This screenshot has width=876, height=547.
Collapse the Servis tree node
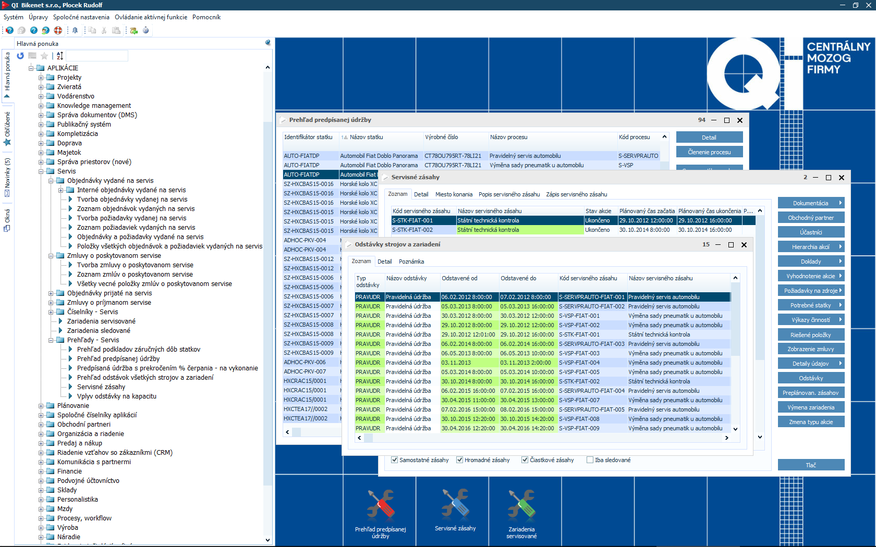point(41,171)
